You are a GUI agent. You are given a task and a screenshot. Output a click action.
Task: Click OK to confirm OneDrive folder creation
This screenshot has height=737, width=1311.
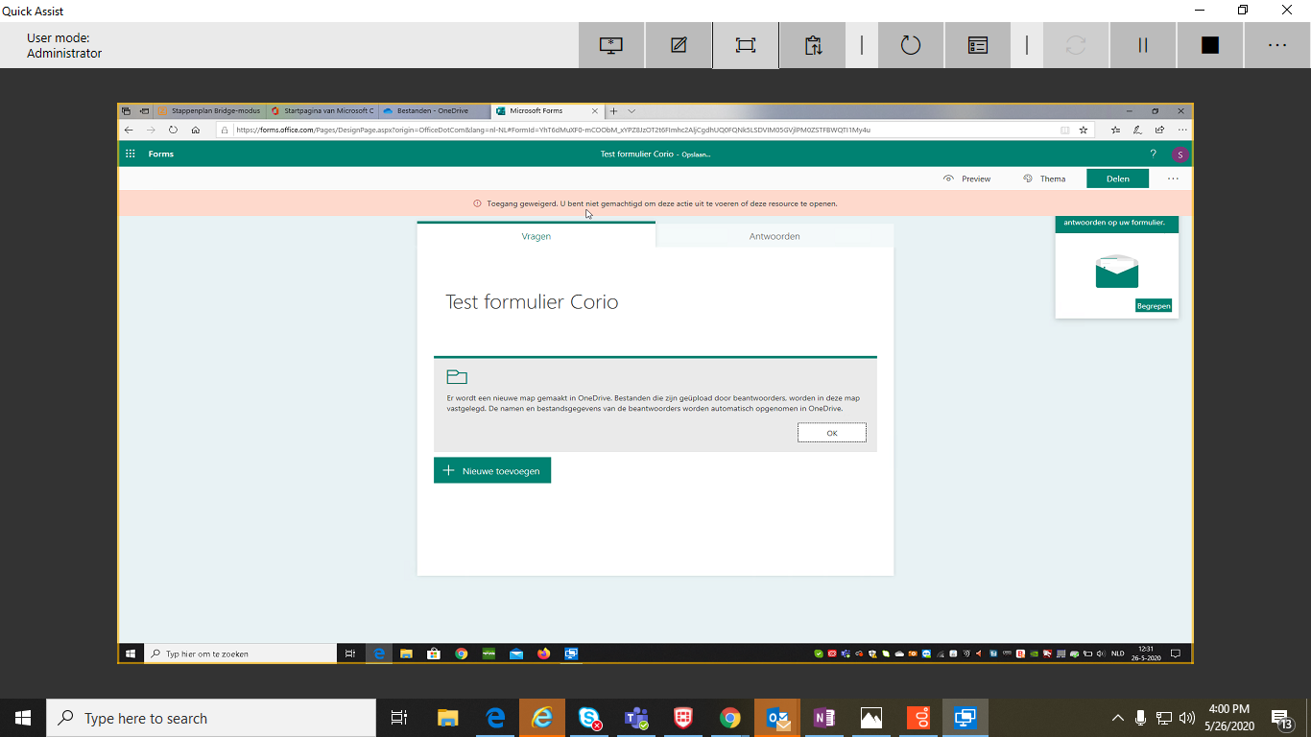click(831, 432)
